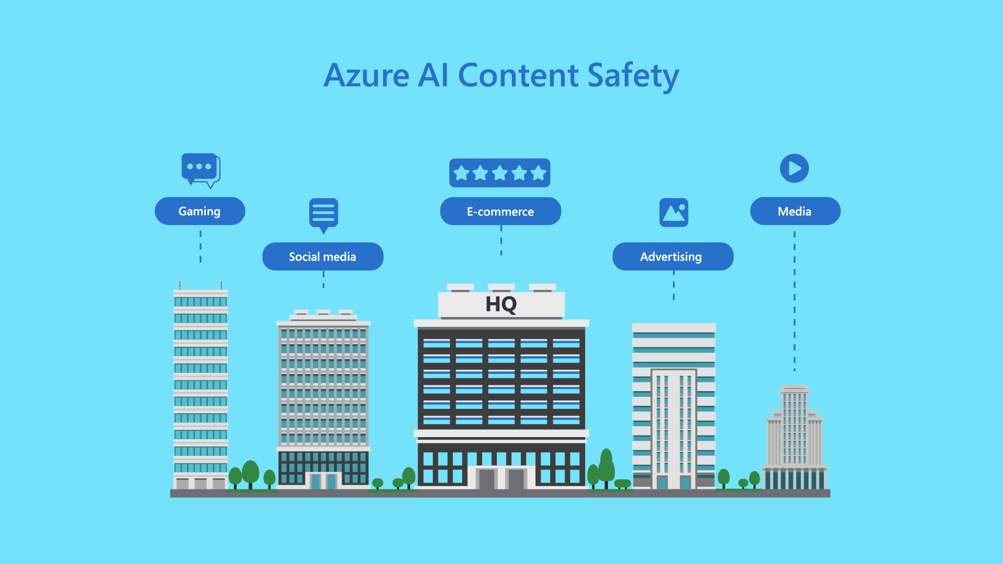The image size is (1003, 564).
Task: Select the Social media messages icon
Action: (x=322, y=214)
